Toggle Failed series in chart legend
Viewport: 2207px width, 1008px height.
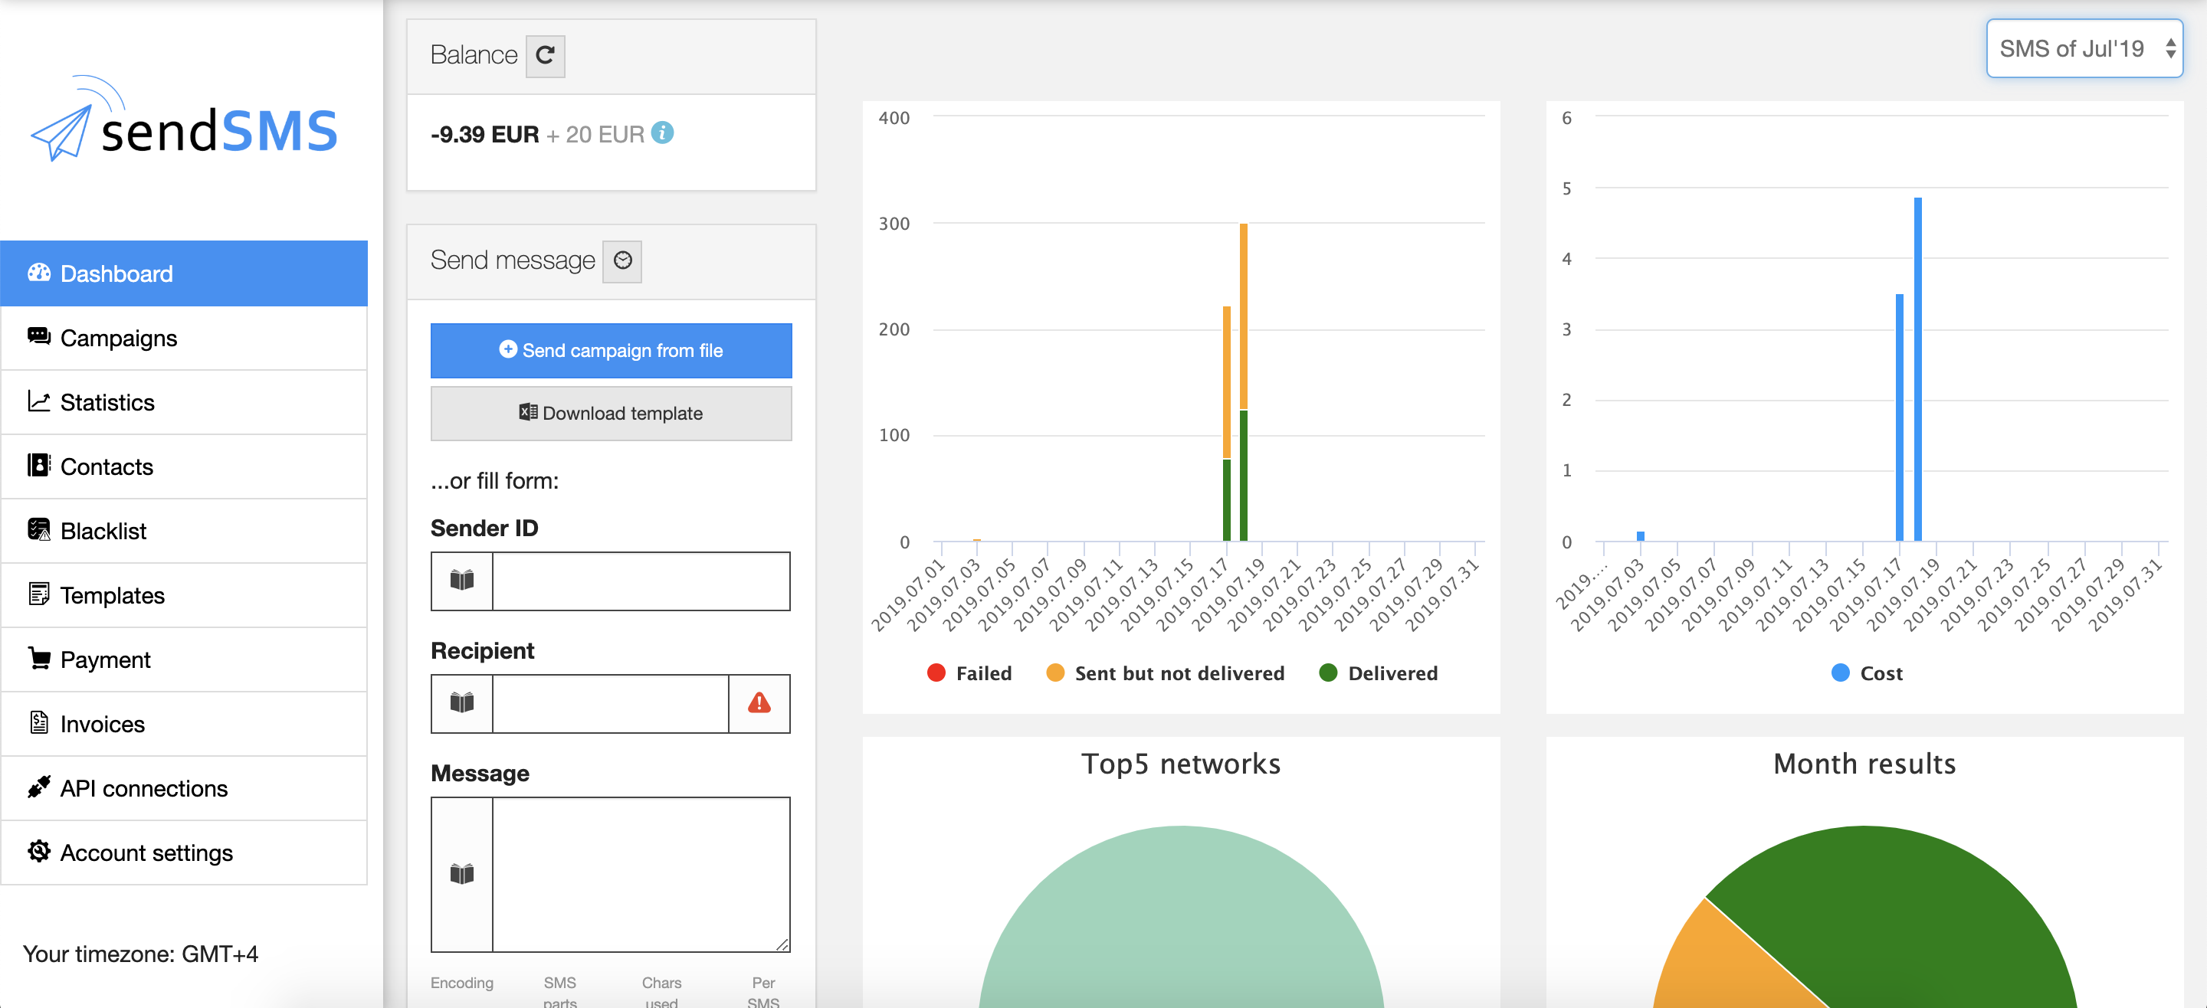point(970,673)
